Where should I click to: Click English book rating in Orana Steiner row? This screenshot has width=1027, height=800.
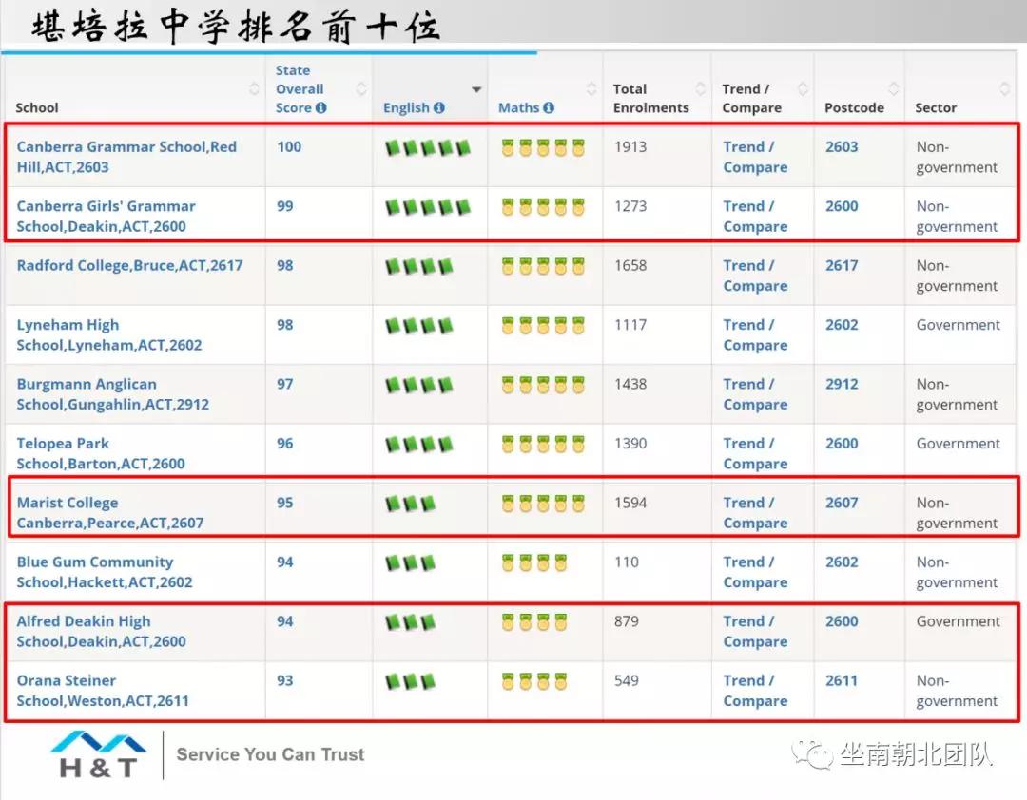410,681
